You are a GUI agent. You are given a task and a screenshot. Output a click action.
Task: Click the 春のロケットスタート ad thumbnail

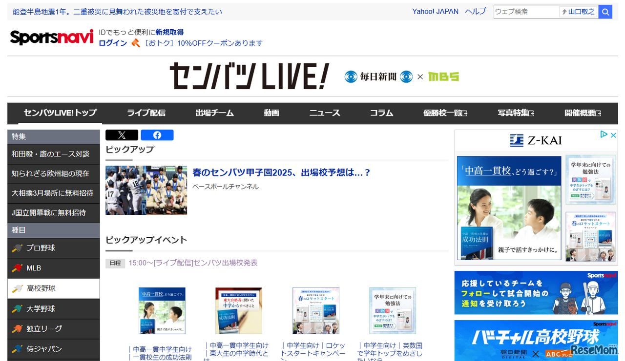(x=316, y=310)
